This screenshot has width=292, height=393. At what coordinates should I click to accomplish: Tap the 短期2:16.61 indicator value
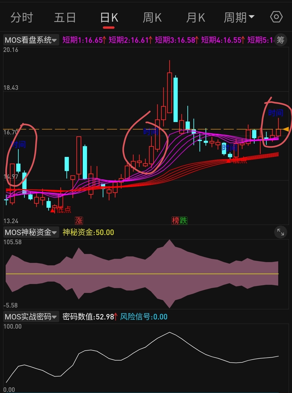click(x=131, y=40)
